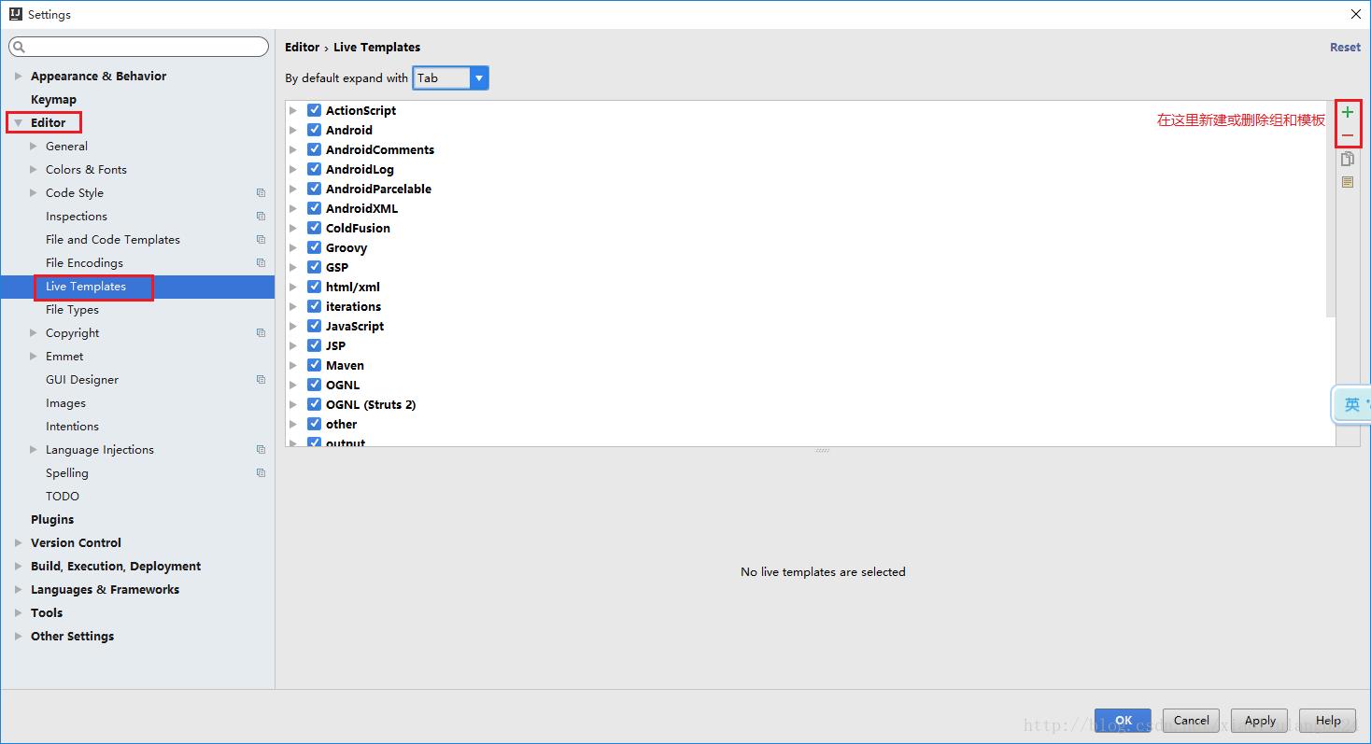
Task: Close the Settings dialog
Action: click(1356, 14)
